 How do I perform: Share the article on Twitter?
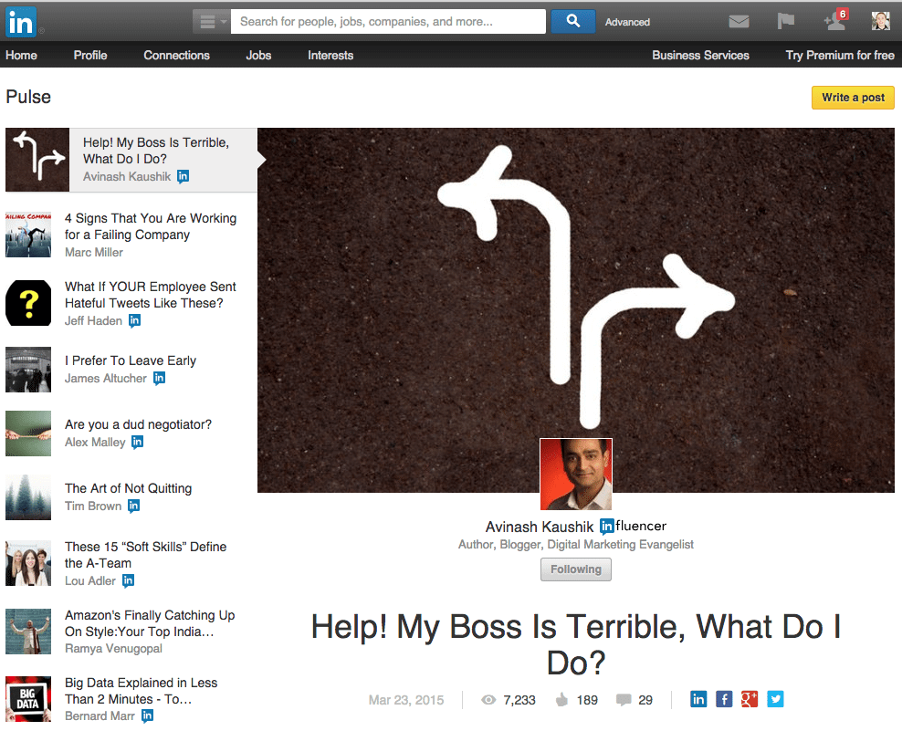tap(775, 699)
